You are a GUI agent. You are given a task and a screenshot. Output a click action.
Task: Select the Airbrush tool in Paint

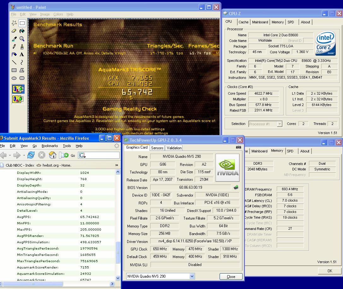[x=14, y=55]
